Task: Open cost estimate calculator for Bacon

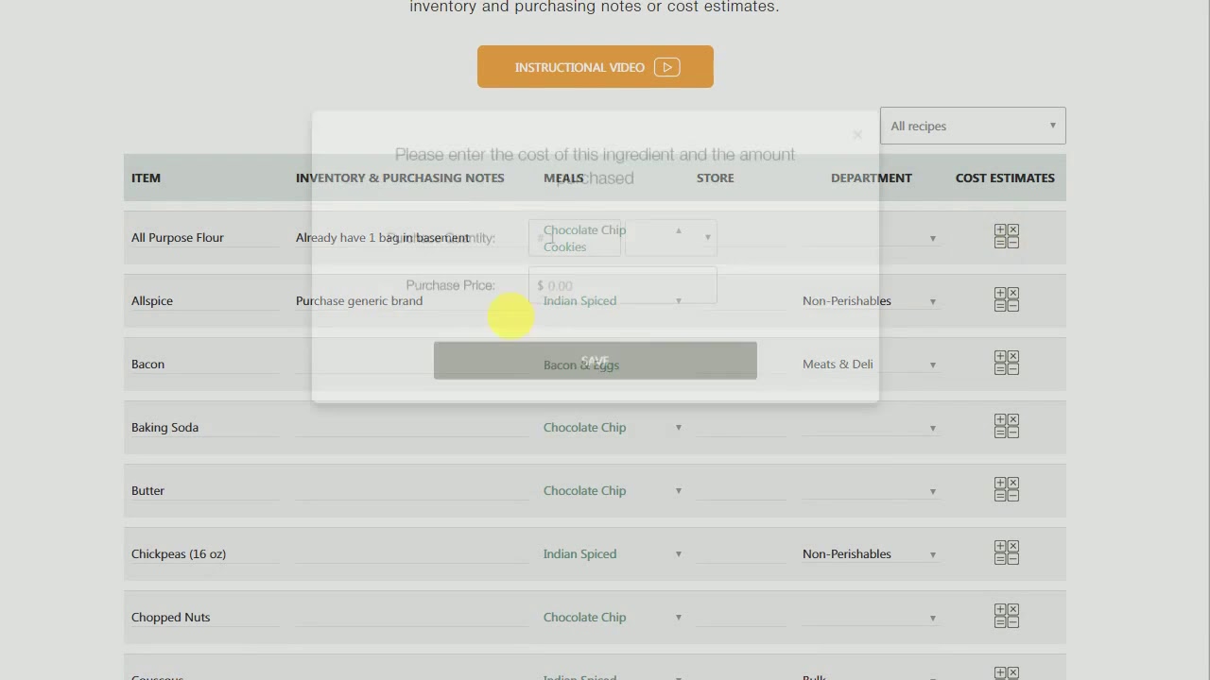Action: click(1006, 363)
